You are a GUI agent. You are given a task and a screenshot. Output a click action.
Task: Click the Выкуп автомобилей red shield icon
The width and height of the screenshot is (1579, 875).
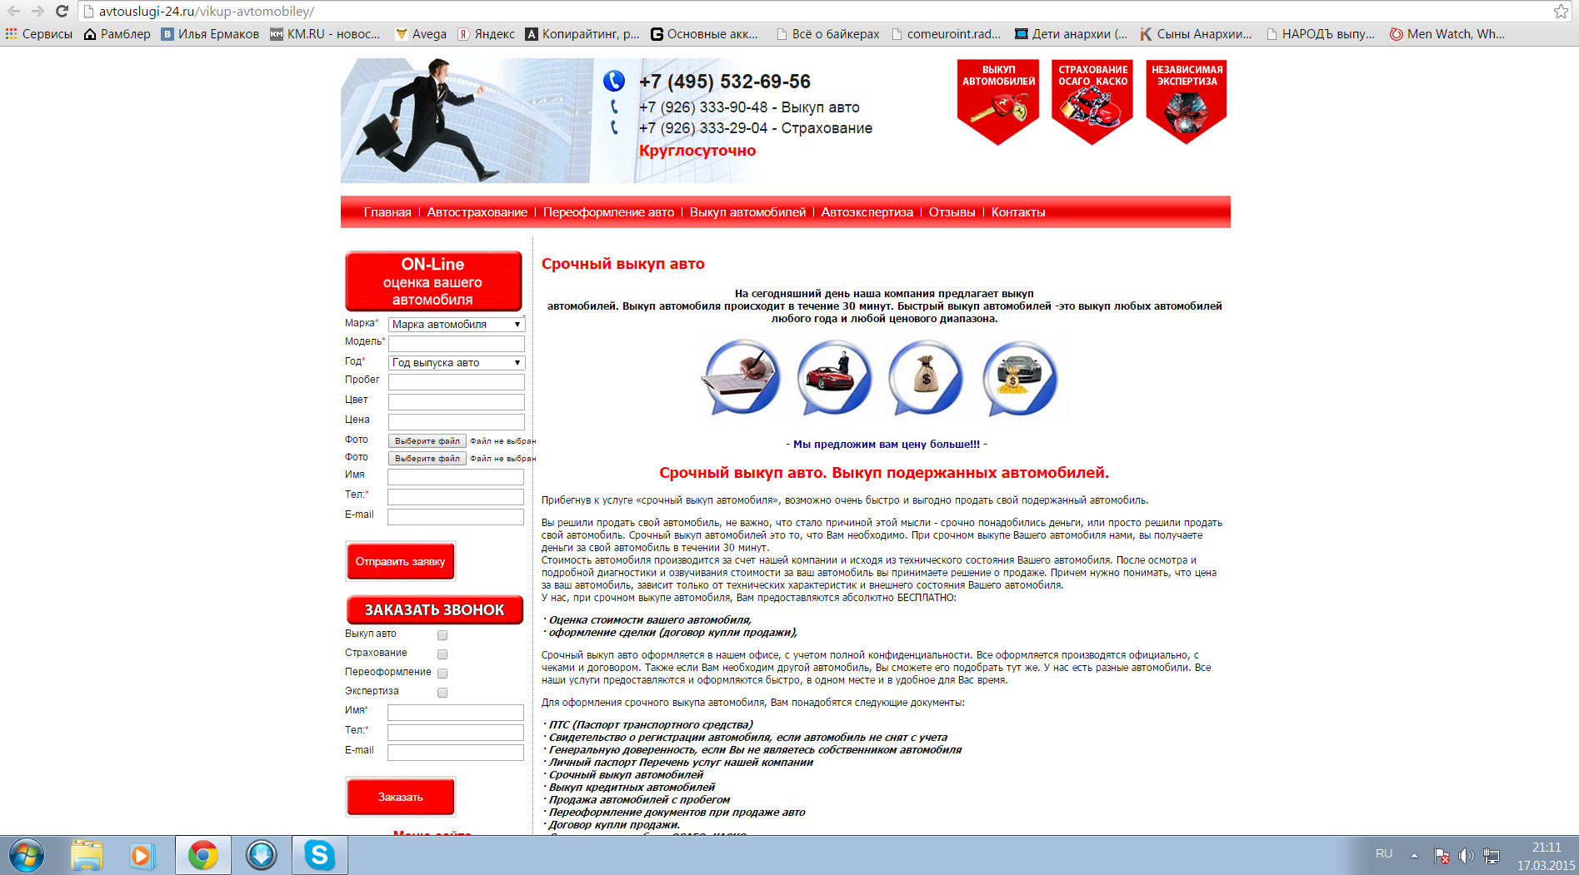click(998, 102)
